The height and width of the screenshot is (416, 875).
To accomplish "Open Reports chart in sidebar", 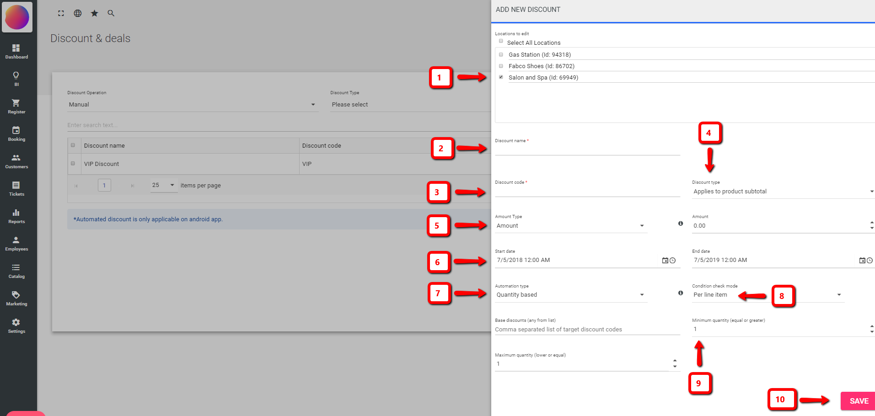I will [16, 216].
